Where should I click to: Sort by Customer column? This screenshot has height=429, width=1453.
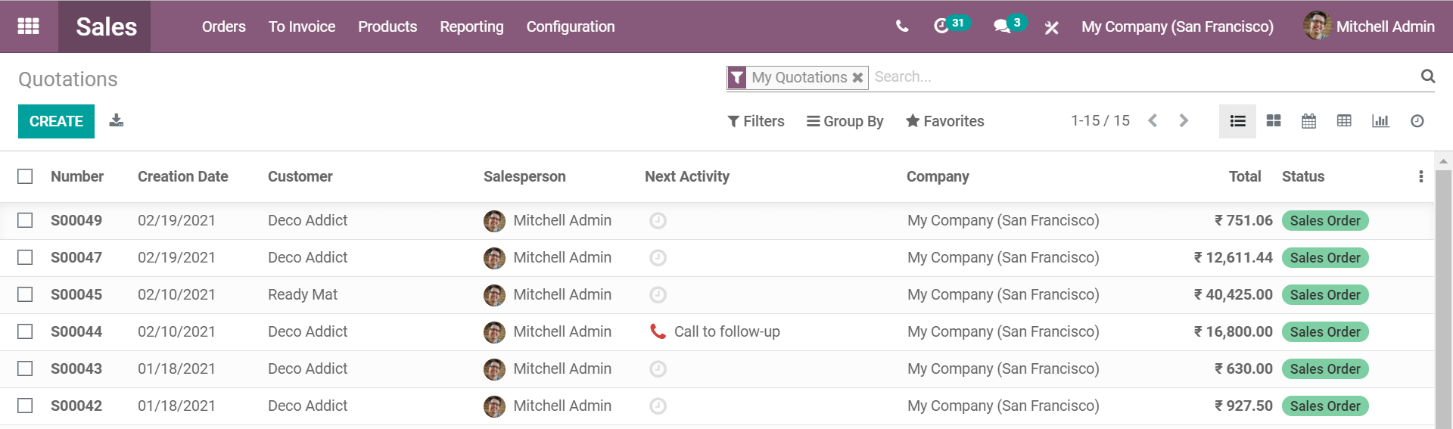pos(300,176)
